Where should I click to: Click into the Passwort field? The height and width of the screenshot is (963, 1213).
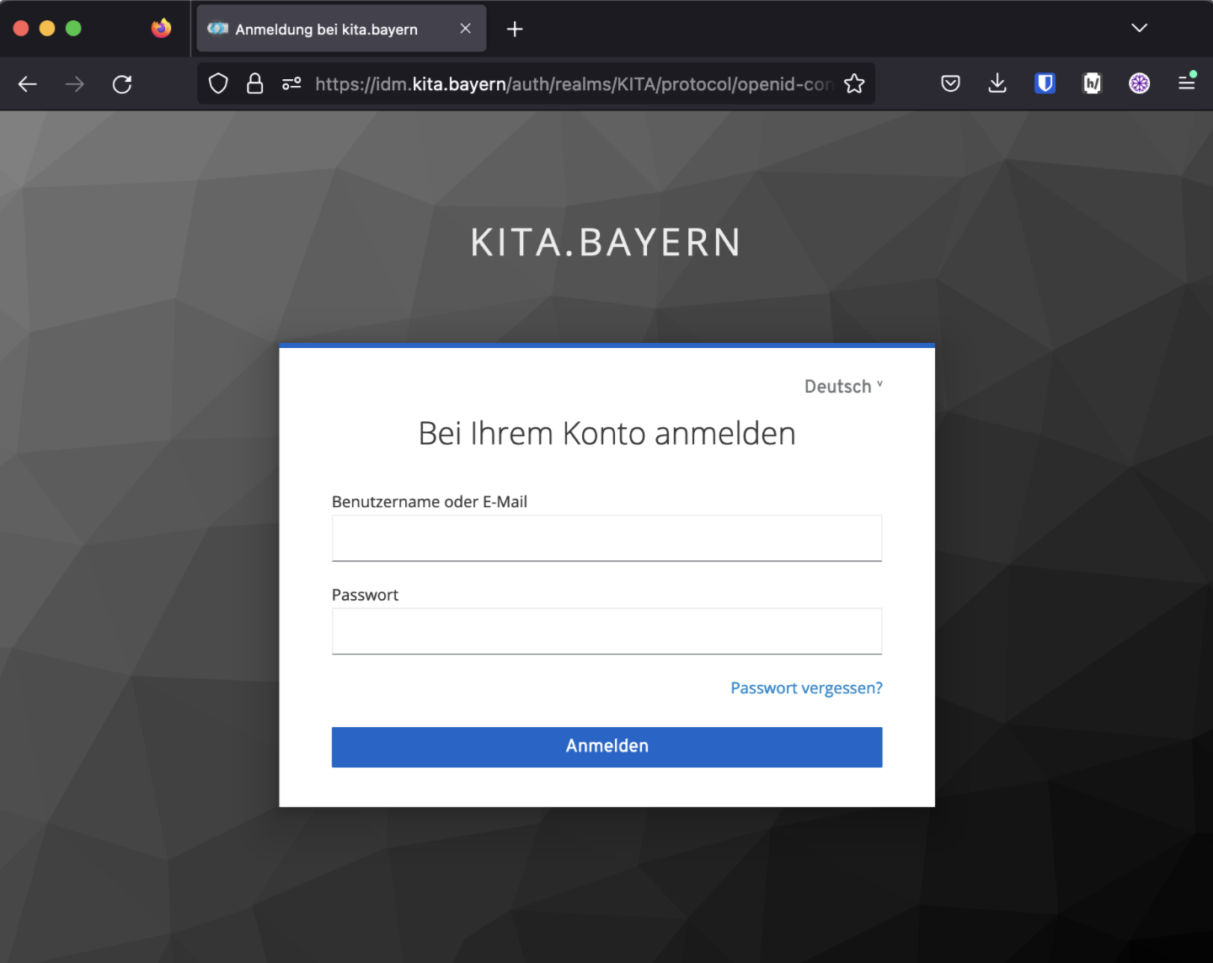606,631
